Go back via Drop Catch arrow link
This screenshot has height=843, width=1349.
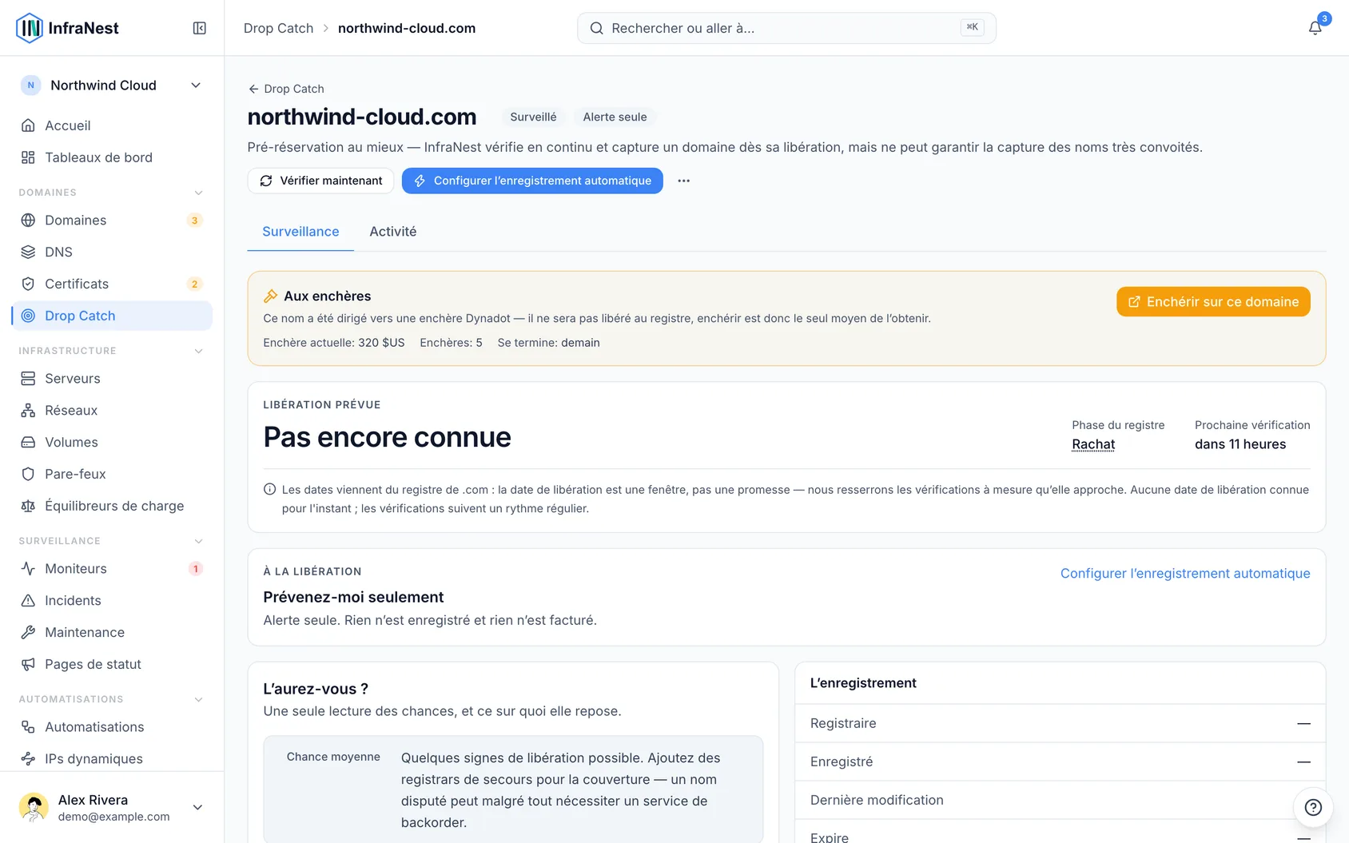tap(286, 89)
